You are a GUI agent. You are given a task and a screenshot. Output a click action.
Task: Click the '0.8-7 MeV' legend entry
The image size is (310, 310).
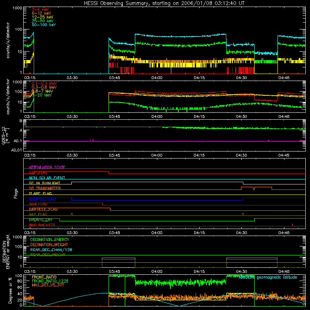(x=42, y=91)
